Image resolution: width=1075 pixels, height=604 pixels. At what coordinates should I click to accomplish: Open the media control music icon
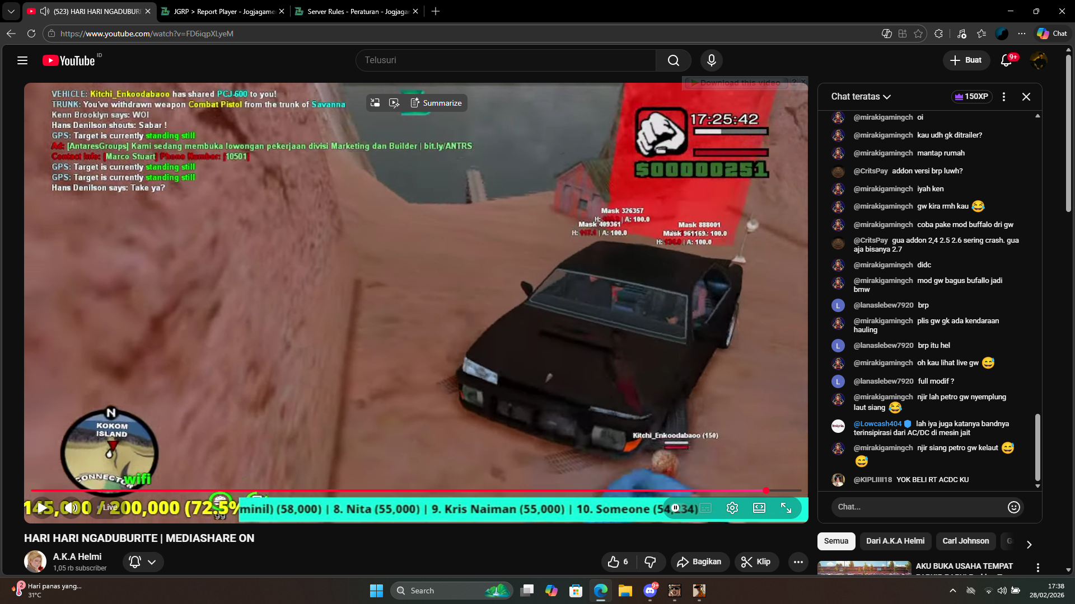962,34
